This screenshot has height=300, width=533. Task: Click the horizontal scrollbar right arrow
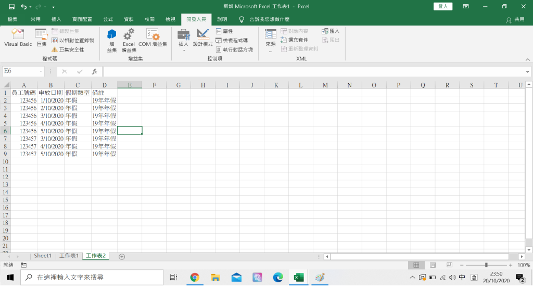click(x=522, y=257)
